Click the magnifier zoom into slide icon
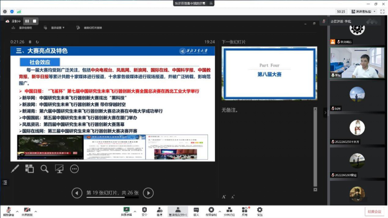 point(44,169)
